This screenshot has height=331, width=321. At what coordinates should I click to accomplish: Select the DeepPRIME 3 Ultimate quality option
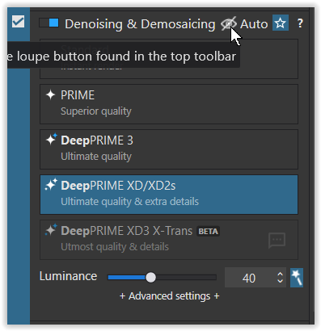pos(169,149)
